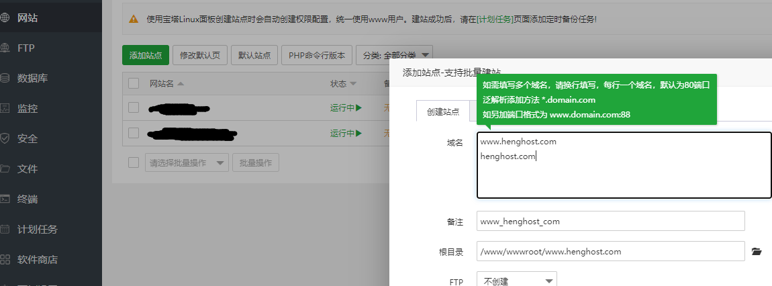Open the 安全 shield icon

click(x=5, y=139)
